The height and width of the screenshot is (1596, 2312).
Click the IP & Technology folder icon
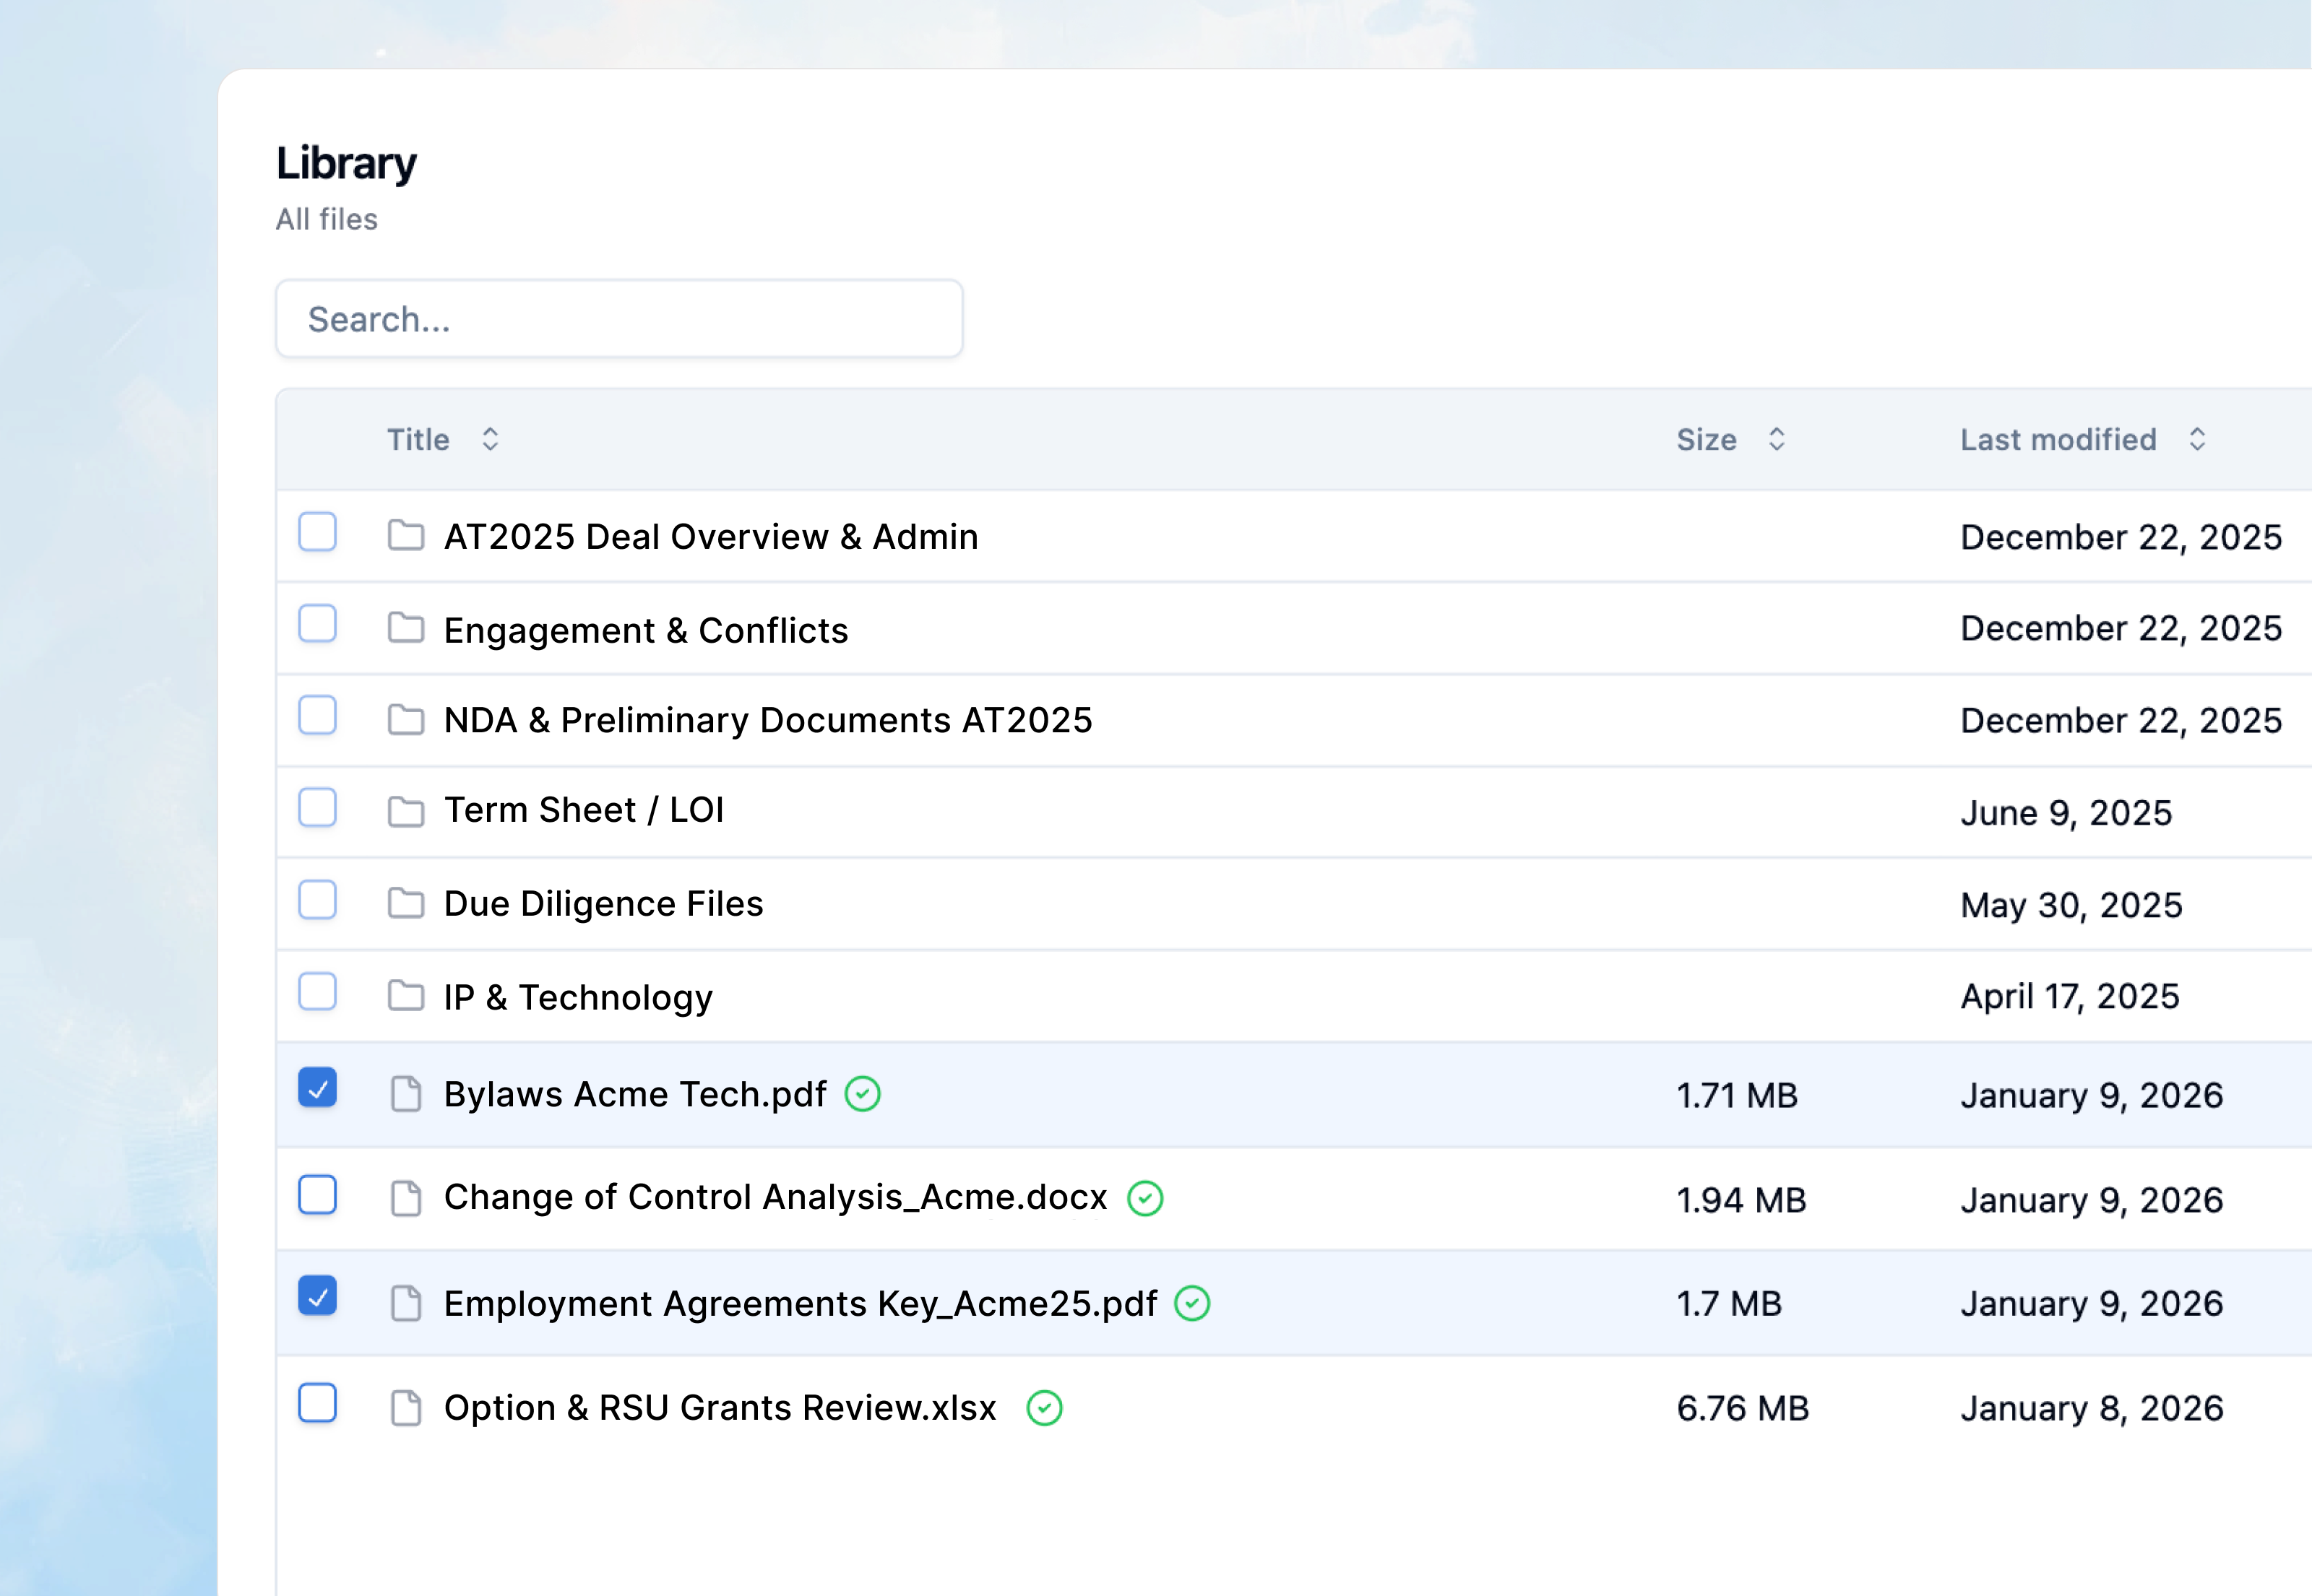pyautogui.click(x=405, y=995)
